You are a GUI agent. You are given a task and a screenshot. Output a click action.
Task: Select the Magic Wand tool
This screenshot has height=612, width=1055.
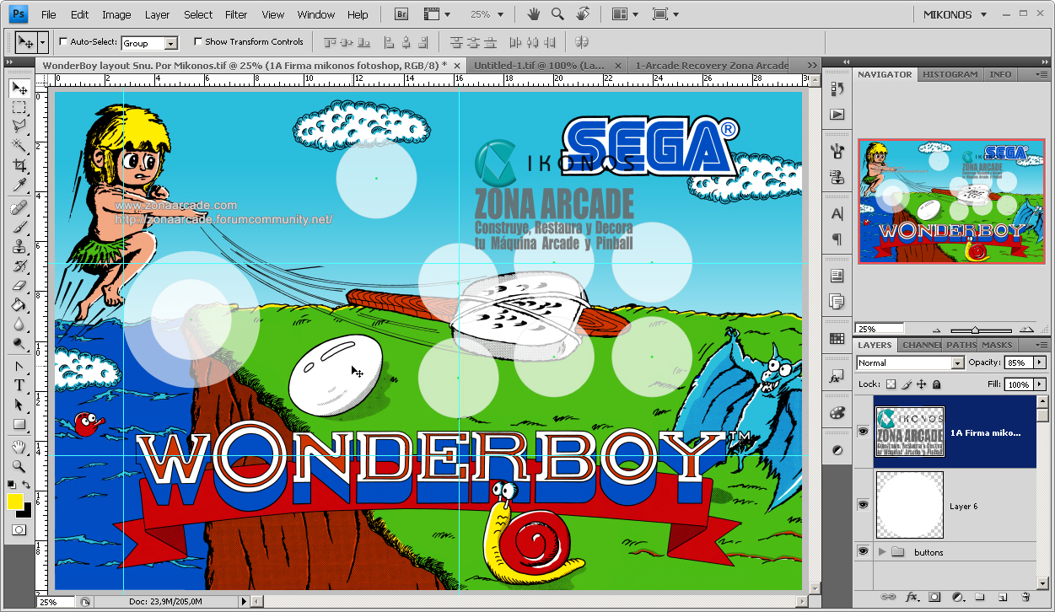tap(19, 146)
